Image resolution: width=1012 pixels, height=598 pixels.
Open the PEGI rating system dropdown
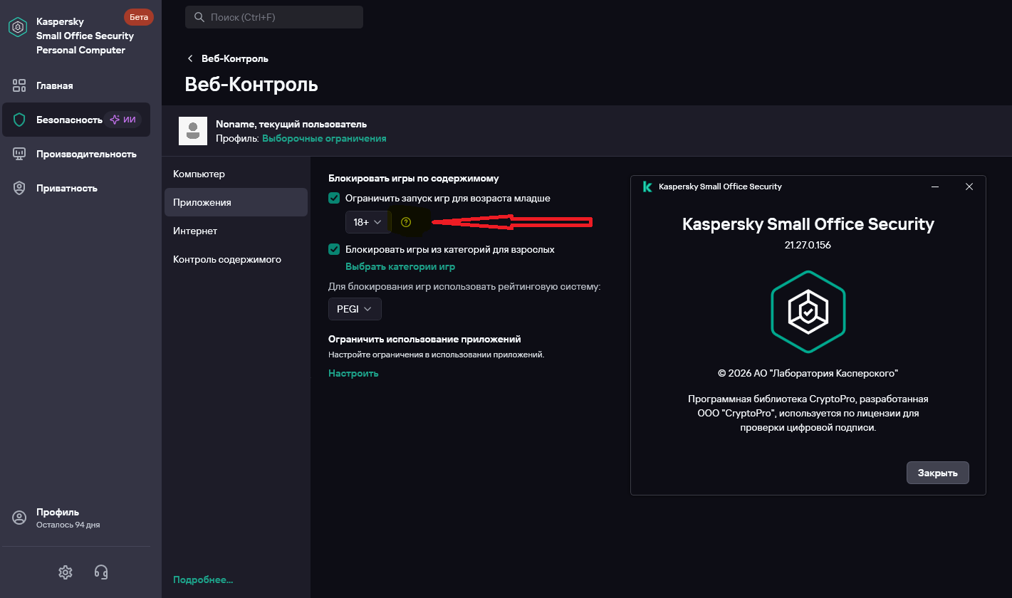click(355, 309)
